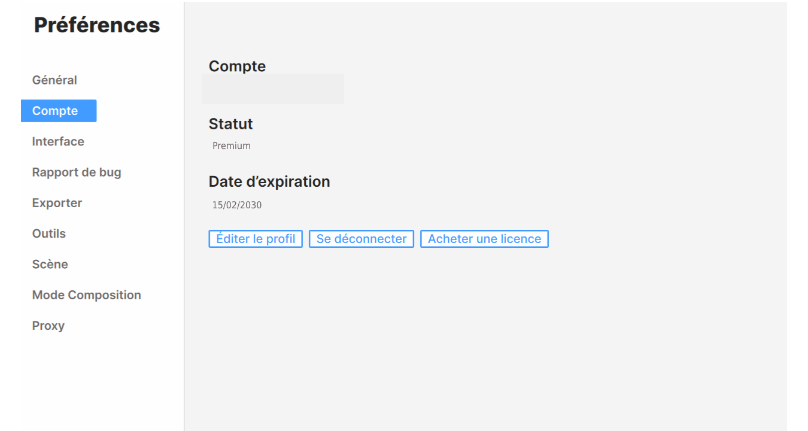Click the vertical divider beside the sidebar
Image resolution: width=808 pixels, height=431 pixels.
pos(184,215)
